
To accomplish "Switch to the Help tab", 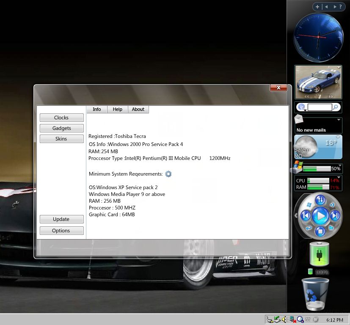I will tap(118, 109).
